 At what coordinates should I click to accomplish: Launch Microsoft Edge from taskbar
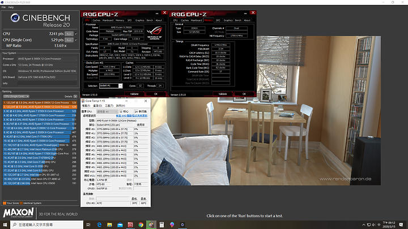(99, 224)
